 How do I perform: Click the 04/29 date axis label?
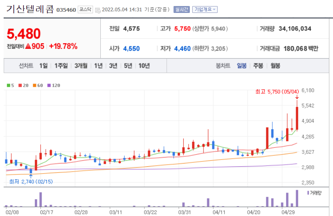point(288,212)
